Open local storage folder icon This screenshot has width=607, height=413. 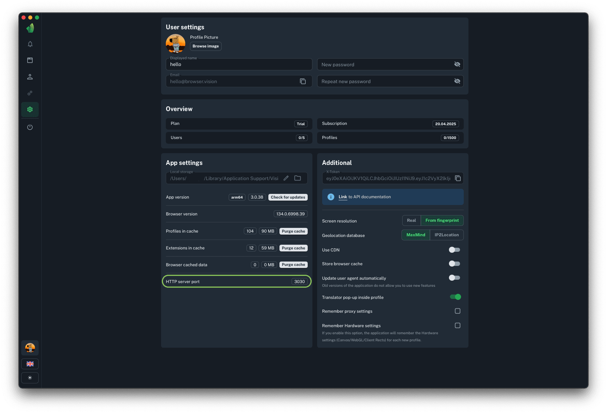(298, 178)
